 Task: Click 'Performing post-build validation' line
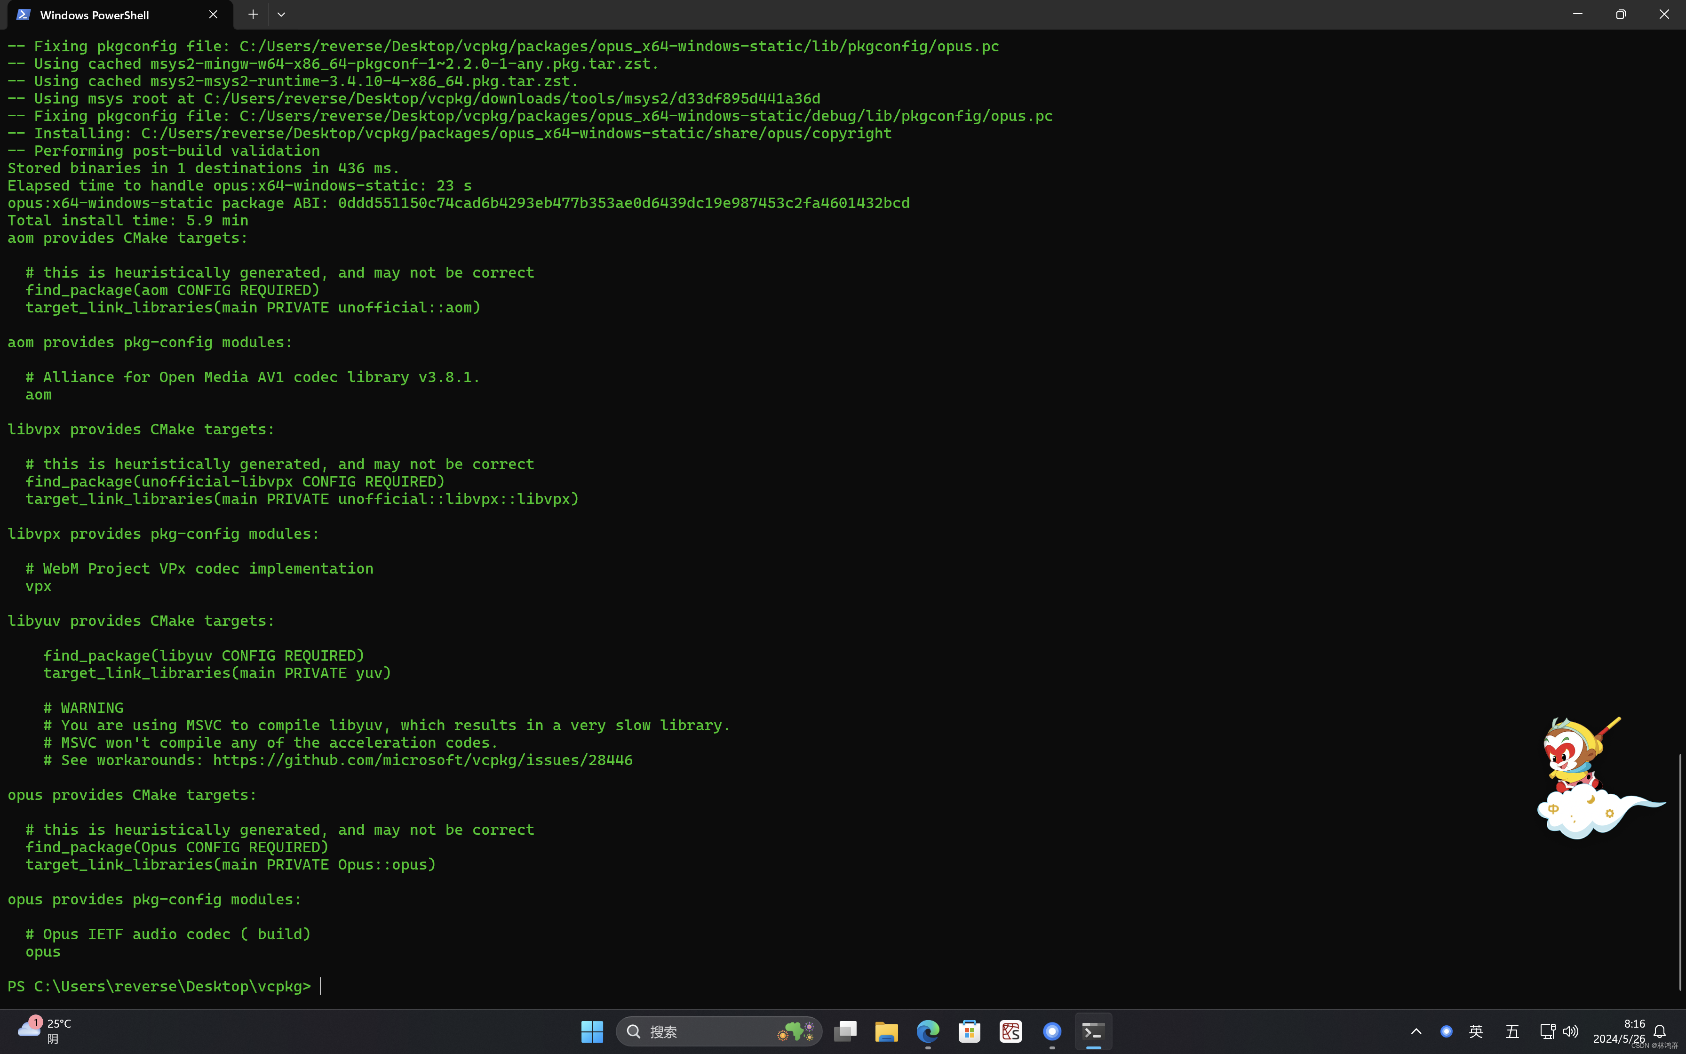pyautogui.click(x=164, y=151)
